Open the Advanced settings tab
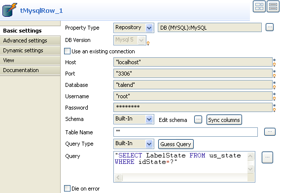Image resolution: width=281 pixels, height=193 pixels. point(30,40)
